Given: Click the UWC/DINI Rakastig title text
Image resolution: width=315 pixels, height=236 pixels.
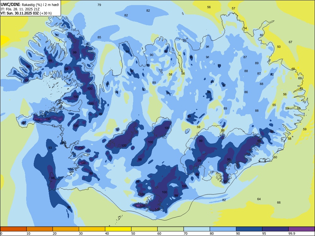Looking at the screenshot, I should click(x=30, y=5).
